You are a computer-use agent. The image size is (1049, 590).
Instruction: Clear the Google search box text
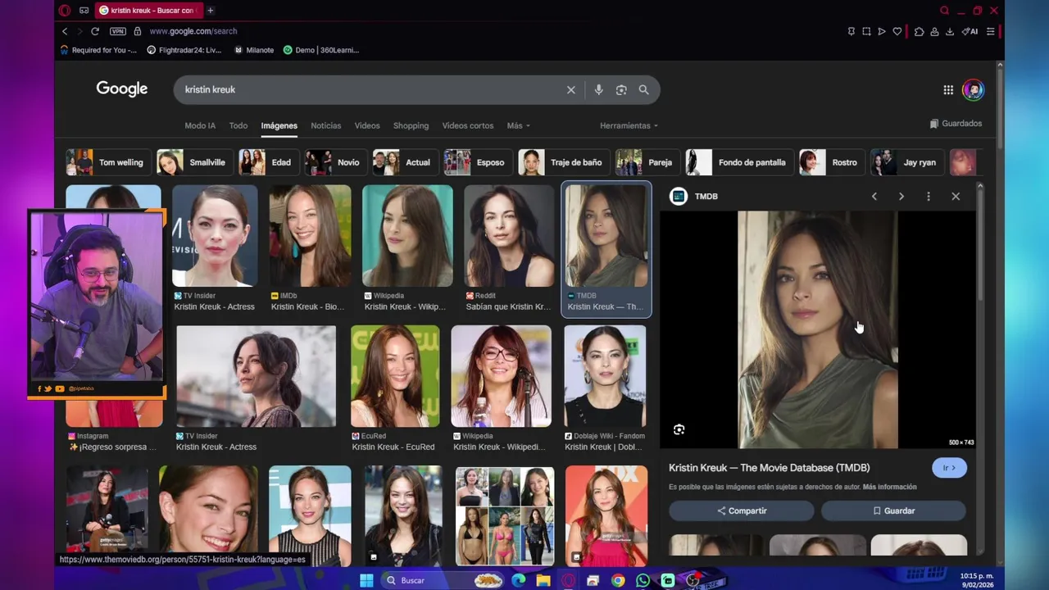tap(571, 90)
